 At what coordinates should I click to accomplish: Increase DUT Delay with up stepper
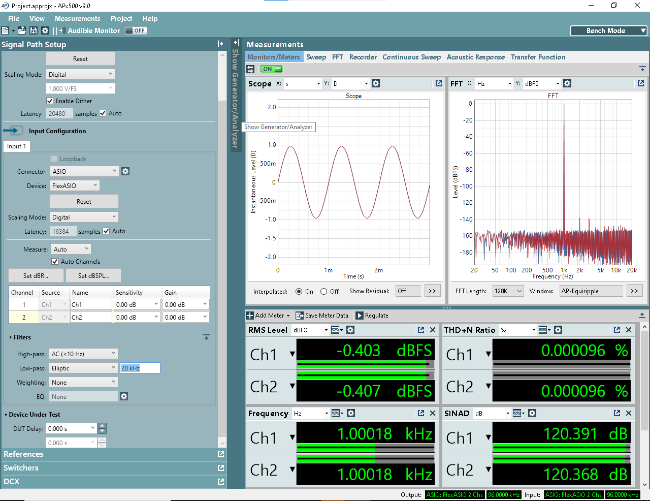click(x=102, y=426)
